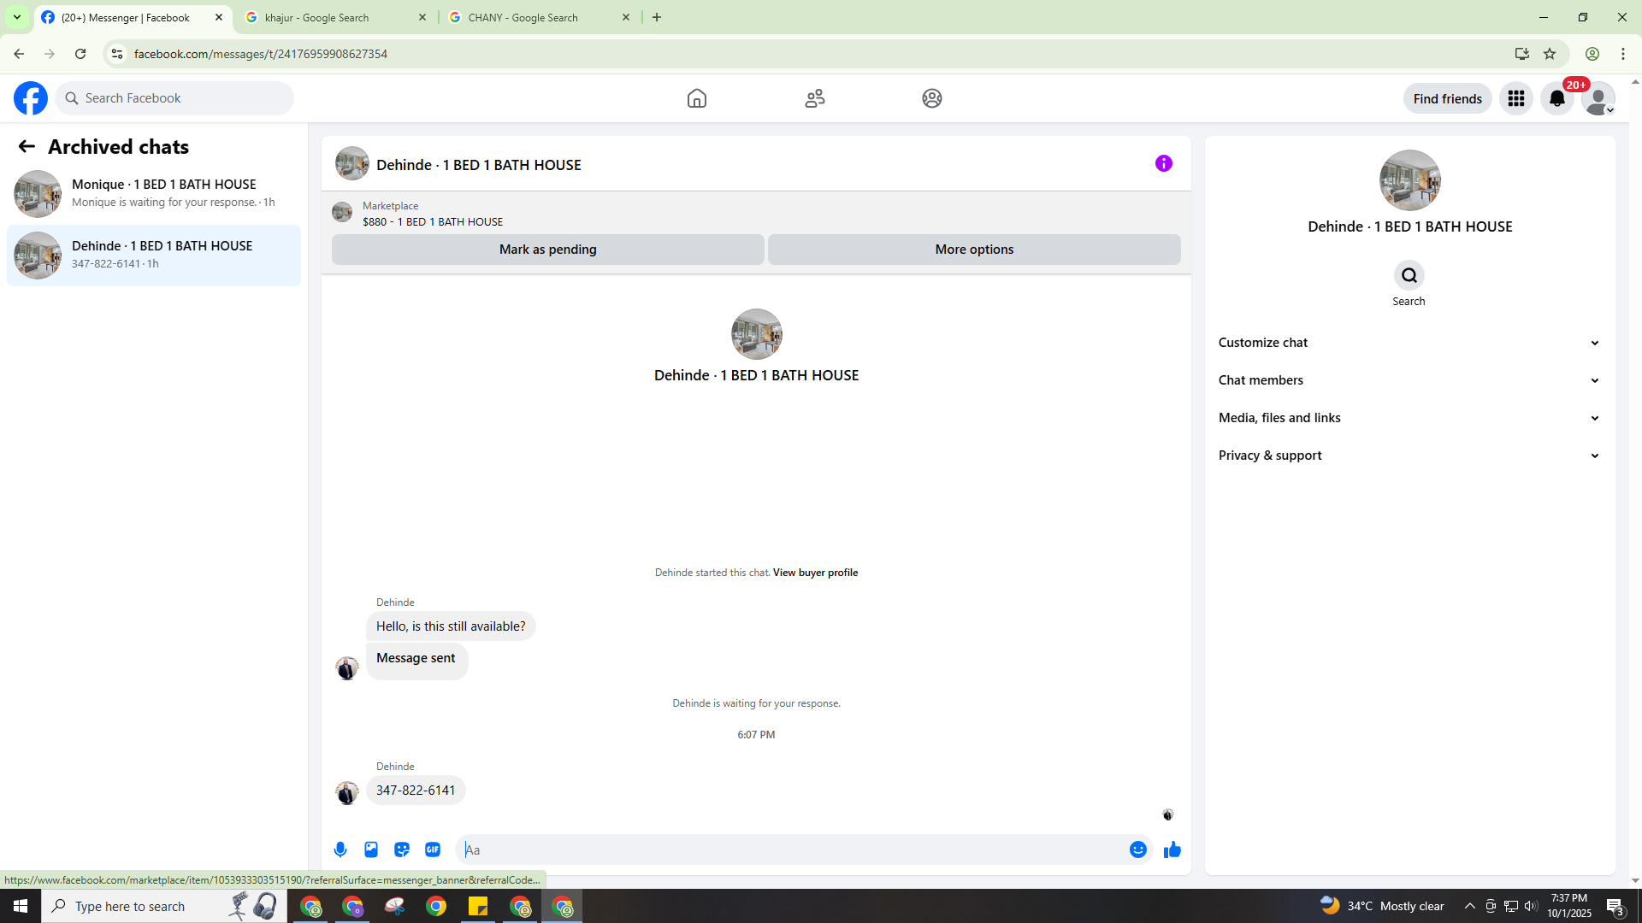Open Chrome profile icon
Screen dimensions: 1642x923
click(1592, 54)
